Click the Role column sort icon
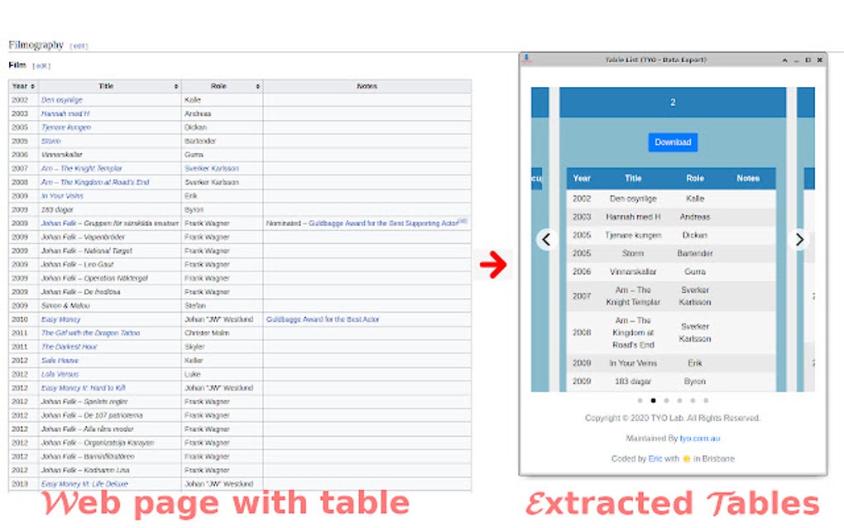844x528 pixels. (257, 86)
